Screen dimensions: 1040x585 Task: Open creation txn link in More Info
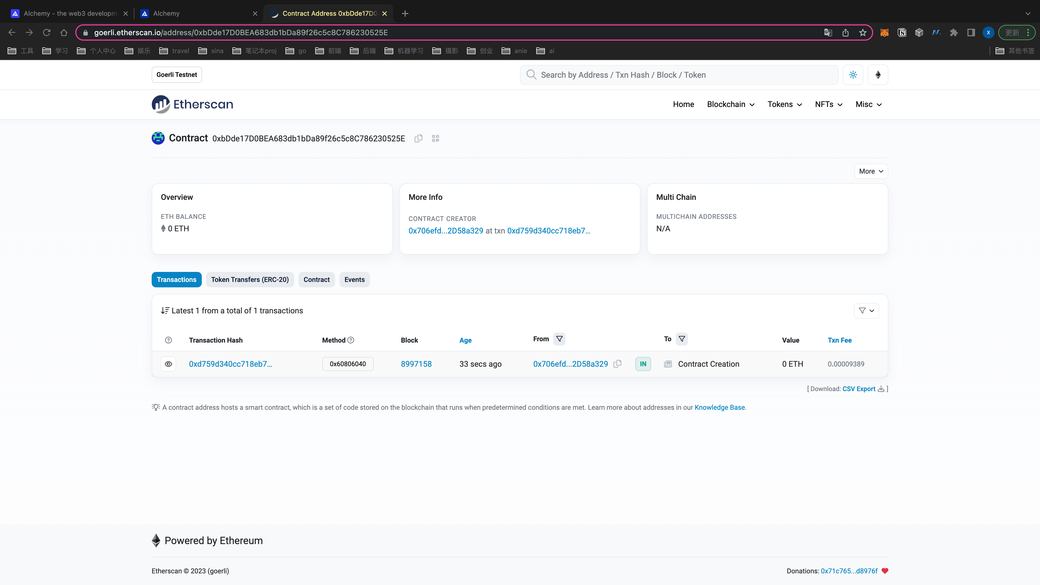point(549,230)
